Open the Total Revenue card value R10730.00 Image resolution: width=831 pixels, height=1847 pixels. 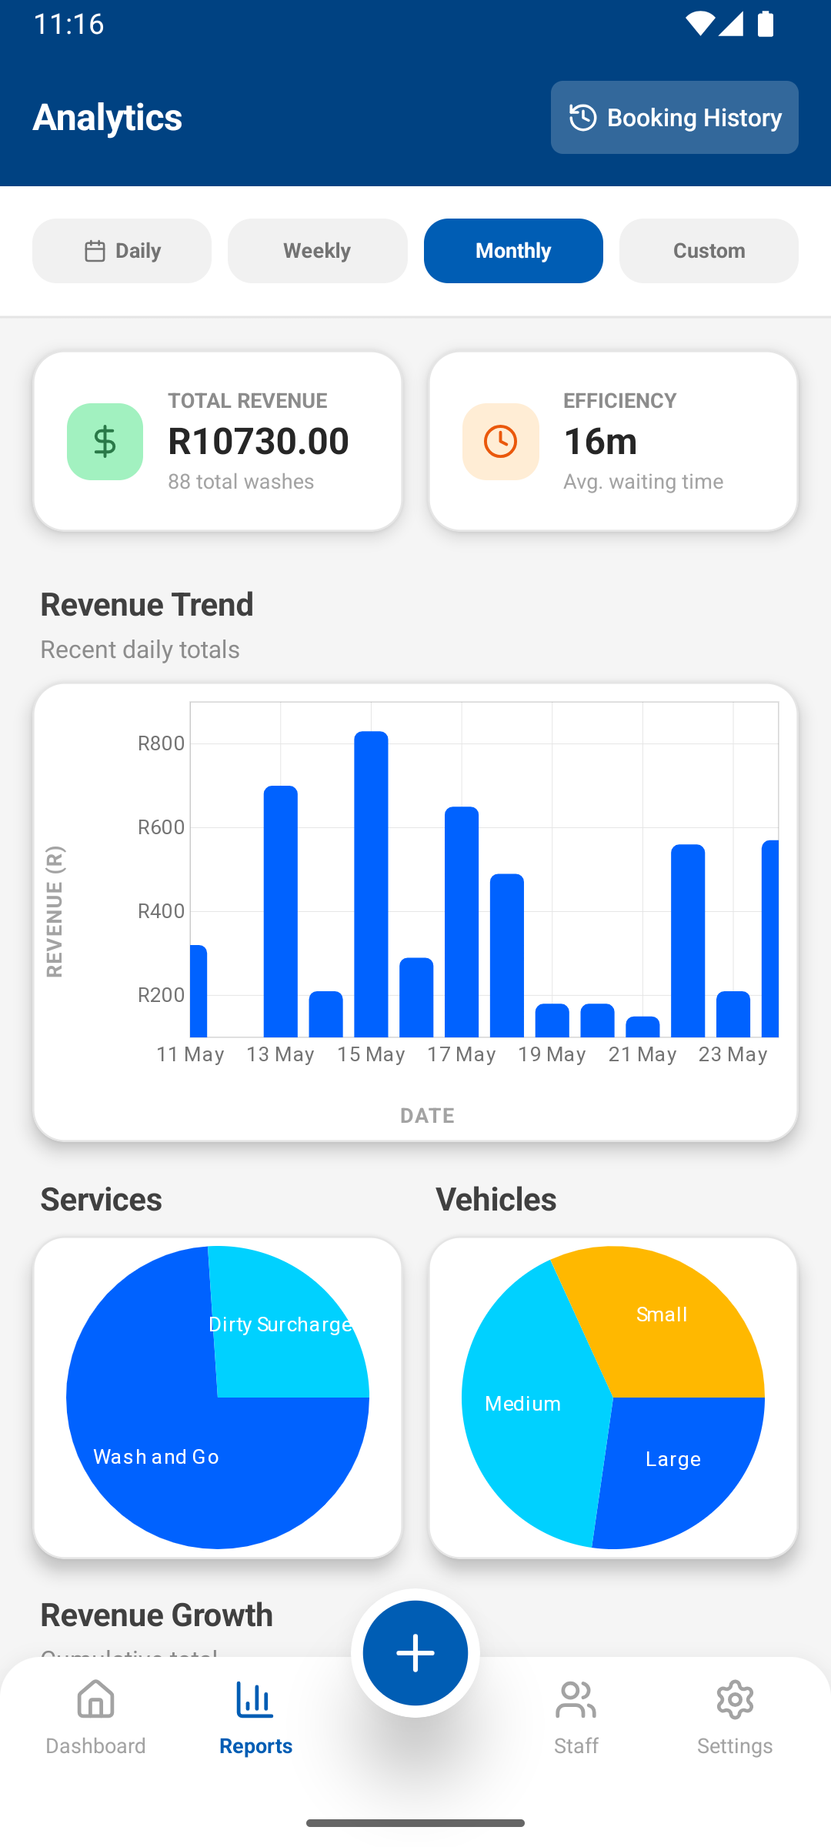259,441
